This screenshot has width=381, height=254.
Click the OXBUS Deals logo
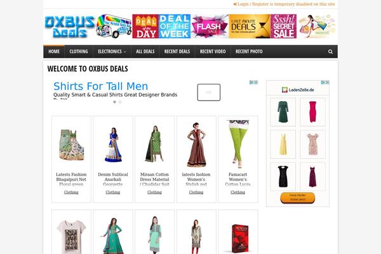click(x=70, y=27)
